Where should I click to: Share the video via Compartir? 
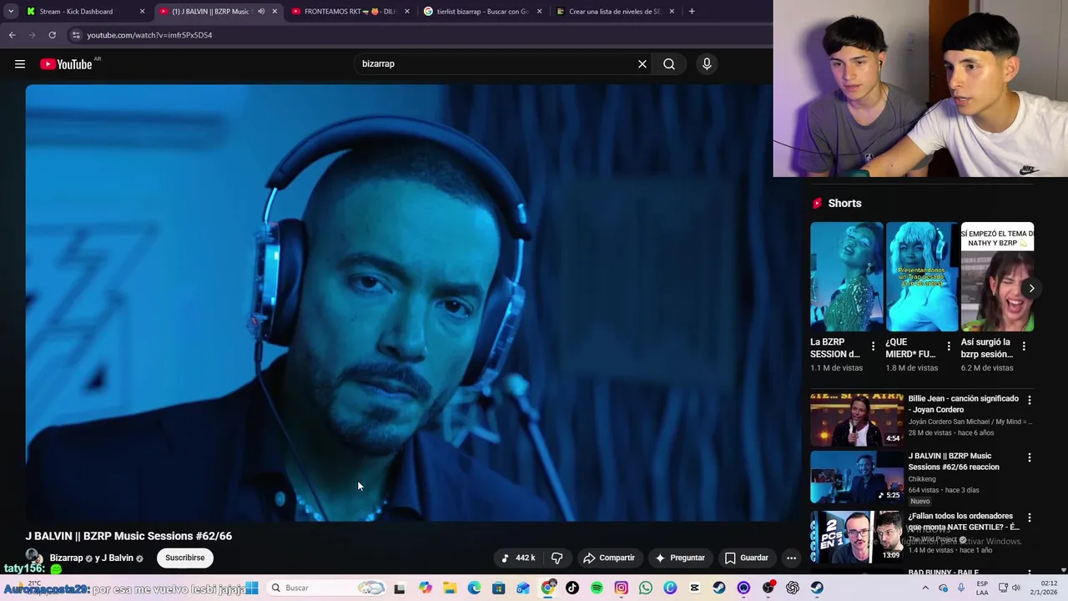(609, 558)
